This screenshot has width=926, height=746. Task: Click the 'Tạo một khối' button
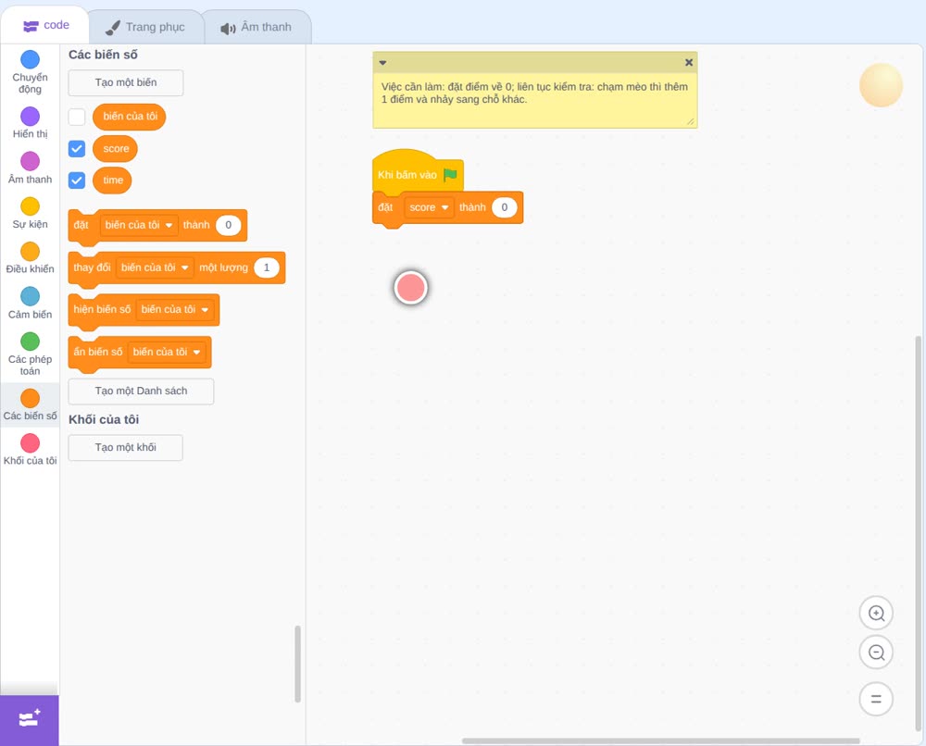[x=126, y=447]
